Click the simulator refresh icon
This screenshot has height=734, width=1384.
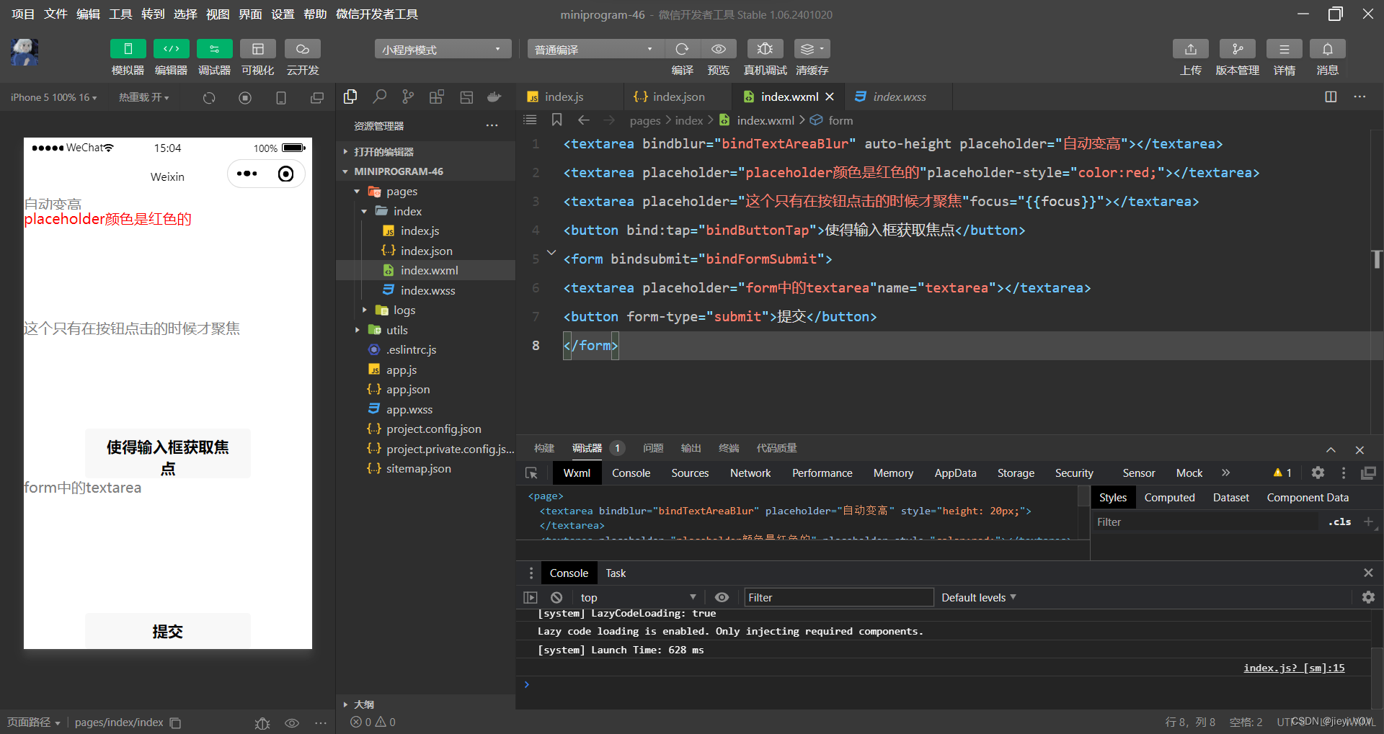pos(209,98)
